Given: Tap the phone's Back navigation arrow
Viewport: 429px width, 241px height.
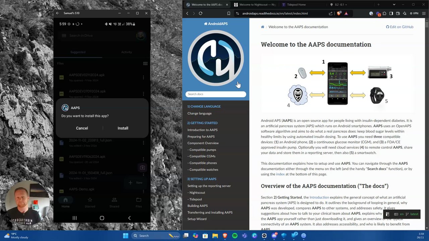Looking at the screenshot, I should pyautogui.click(x=129, y=218).
